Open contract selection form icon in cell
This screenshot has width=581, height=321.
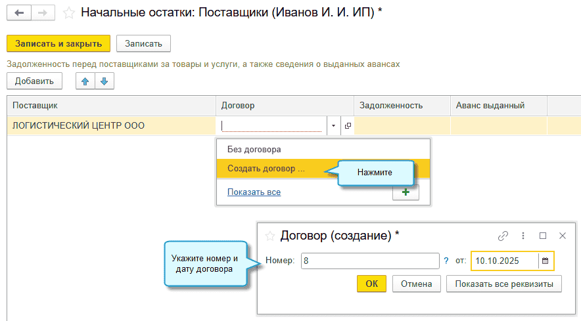[x=348, y=125]
